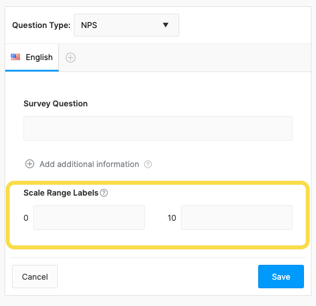
Task: Click the black dropdown arrow triangle
Action: 165,25
